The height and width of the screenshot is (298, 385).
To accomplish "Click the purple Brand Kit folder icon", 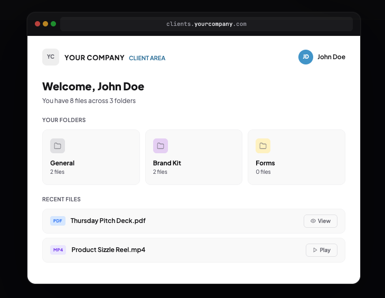I will coord(161,146).
